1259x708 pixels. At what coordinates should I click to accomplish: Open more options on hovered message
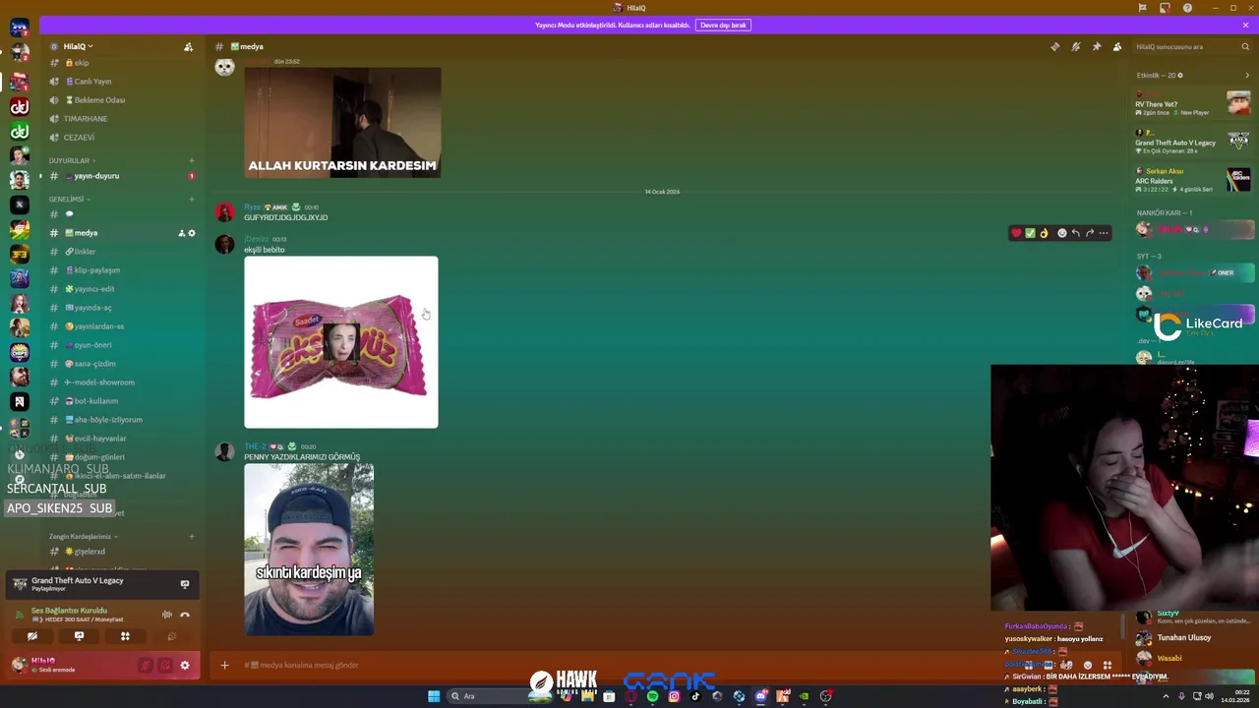pos(1104,233)
